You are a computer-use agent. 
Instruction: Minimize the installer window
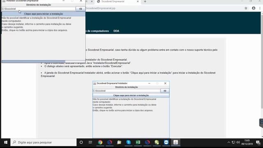(63, 1)
